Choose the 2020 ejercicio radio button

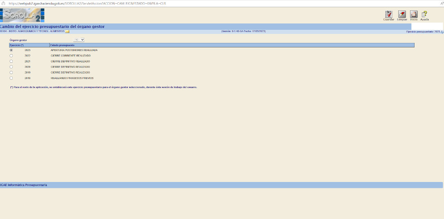(11, 67)
